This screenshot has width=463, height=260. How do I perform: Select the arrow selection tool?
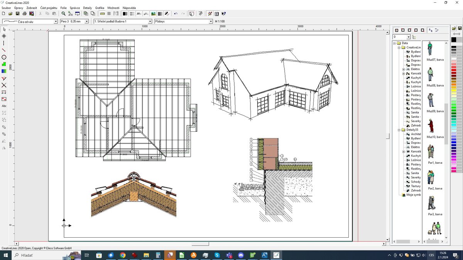click(x=4, y=29)
